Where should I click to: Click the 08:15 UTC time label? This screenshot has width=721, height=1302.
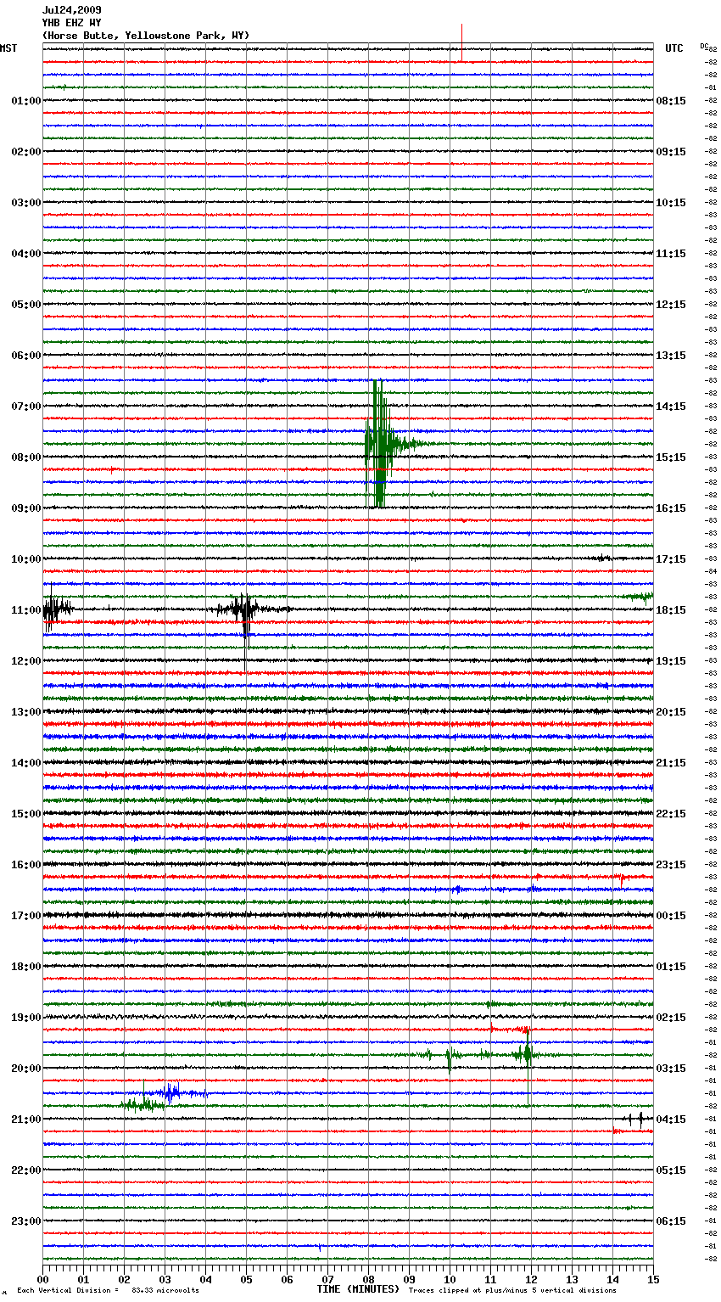(671, 101)
